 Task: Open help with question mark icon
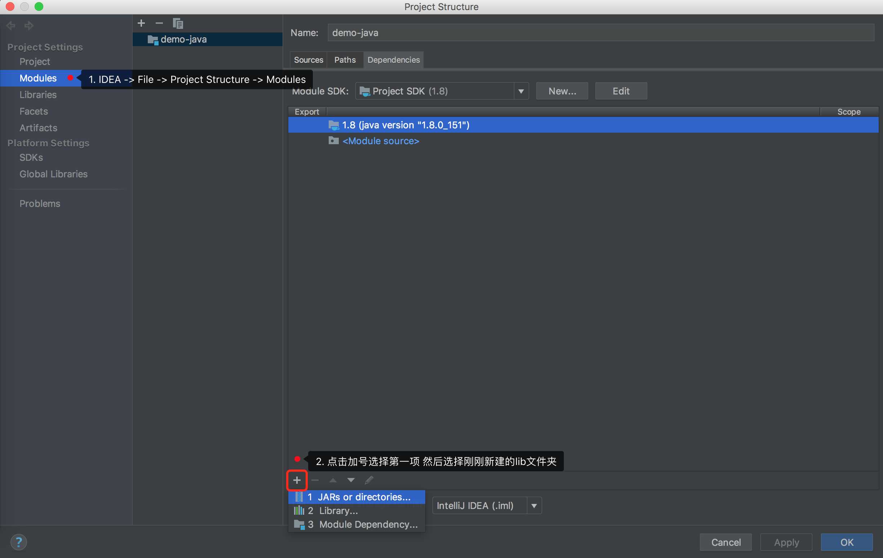pos(18,542)
